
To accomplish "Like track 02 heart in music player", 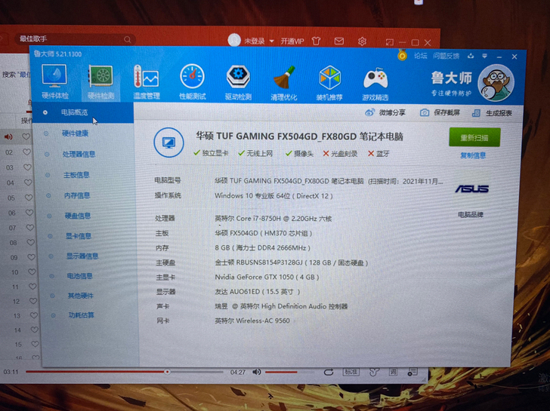I will (x=26, y=152).
